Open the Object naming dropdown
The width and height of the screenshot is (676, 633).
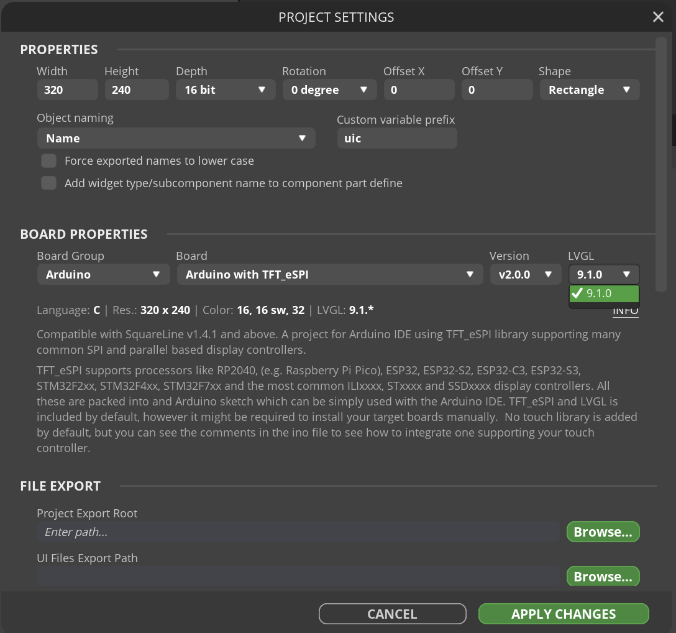tap(176, 138)
